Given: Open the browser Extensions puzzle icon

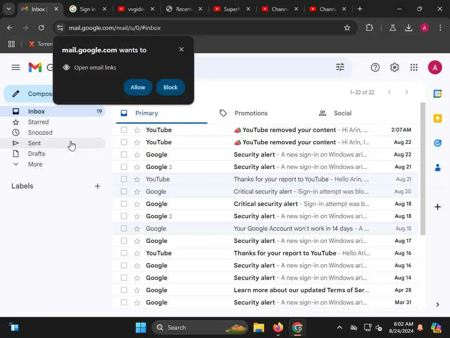Looking at the screenshot, I should [x=369, y=28].
